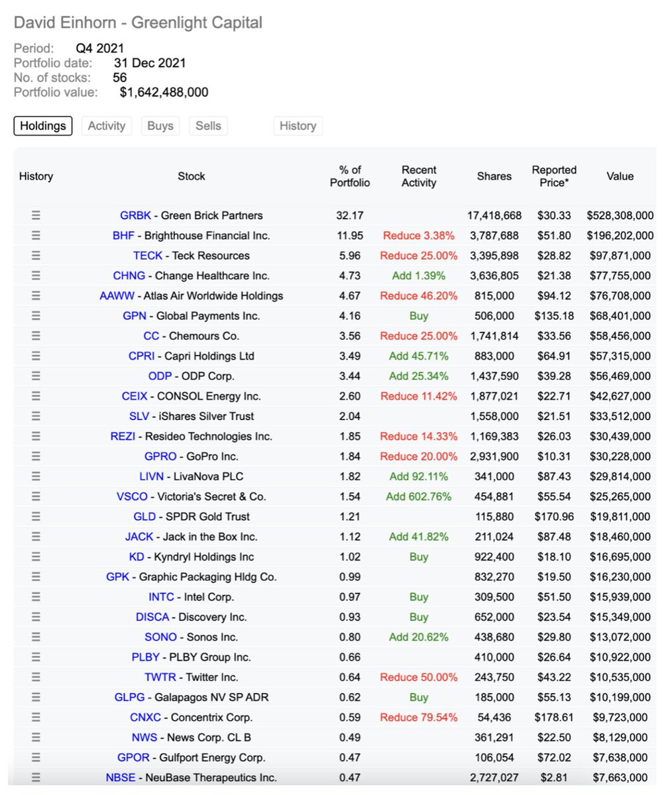Image resolution: width=668 pixels, height=795 pixels.
Task: Open the NBSE ticker link
Action: coord(121,777)
